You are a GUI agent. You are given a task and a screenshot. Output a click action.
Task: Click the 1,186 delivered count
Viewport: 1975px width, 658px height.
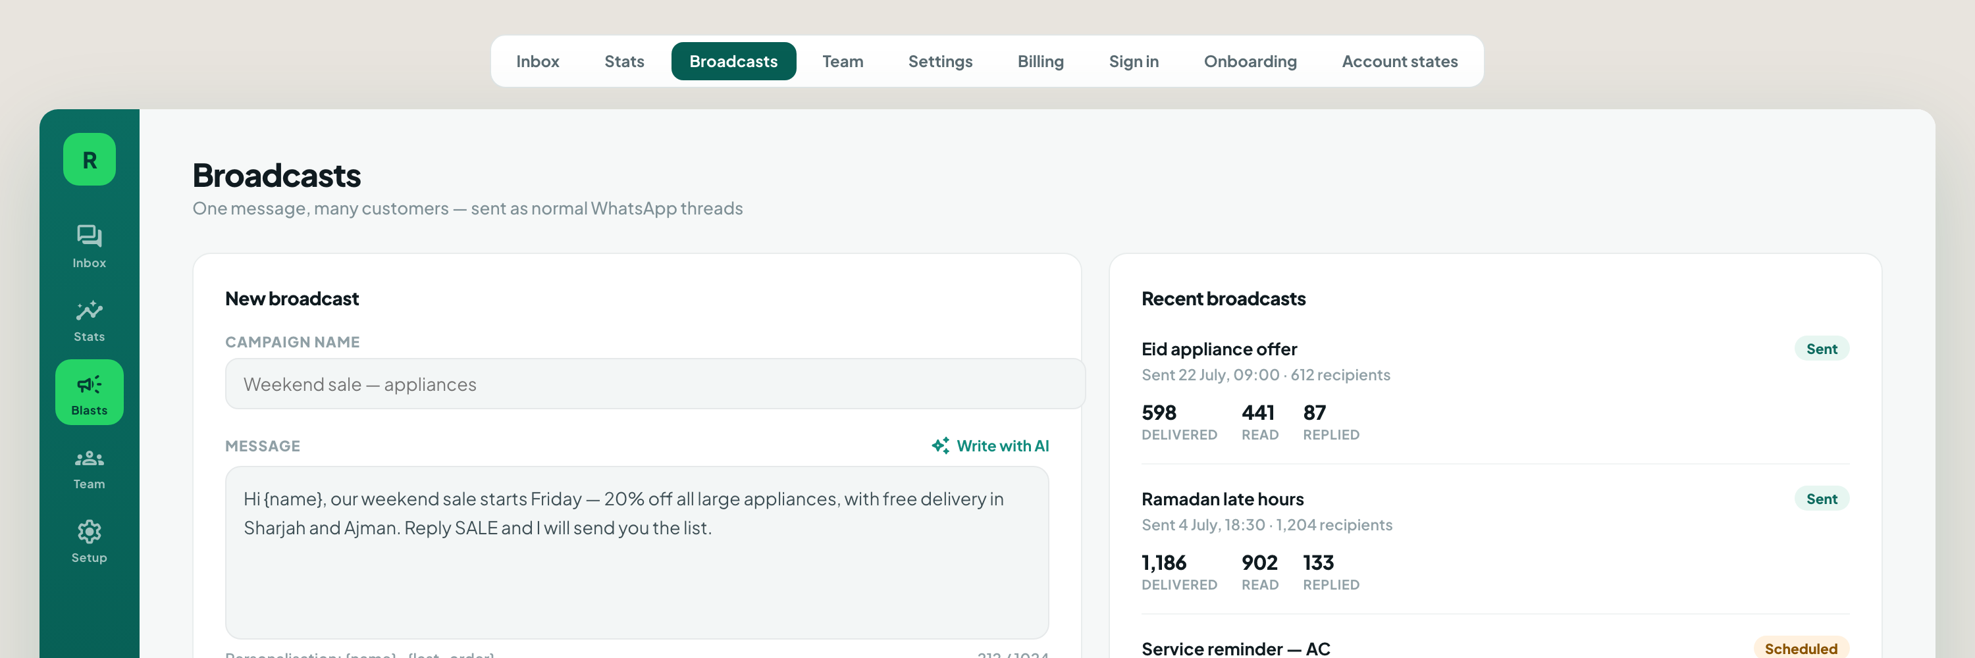pos(1164,563)
